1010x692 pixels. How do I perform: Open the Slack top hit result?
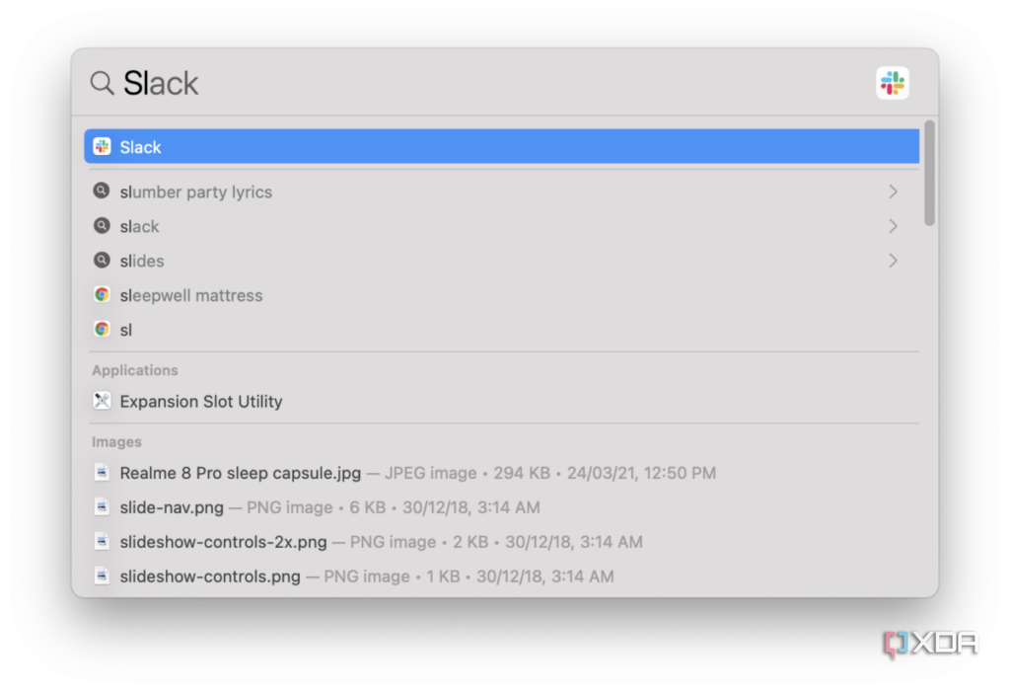[502, 146]
